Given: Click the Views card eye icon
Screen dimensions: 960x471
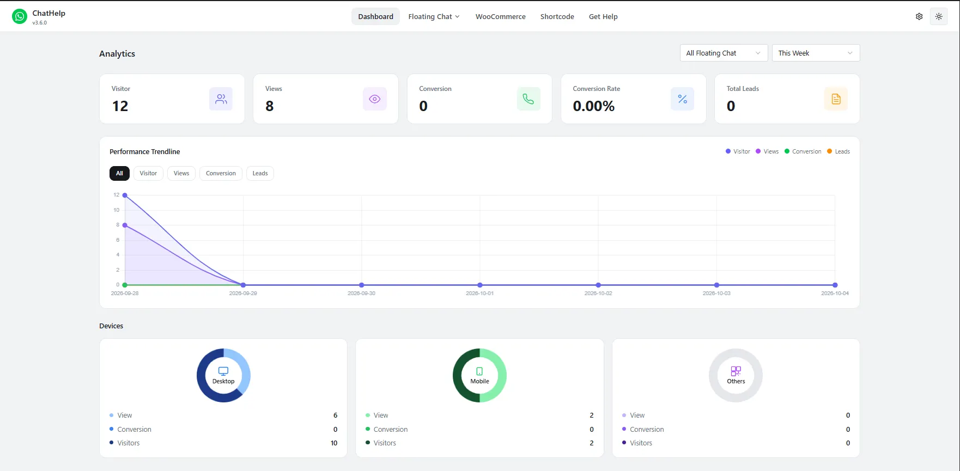Looking at the screenshot, I should [375, 99].
